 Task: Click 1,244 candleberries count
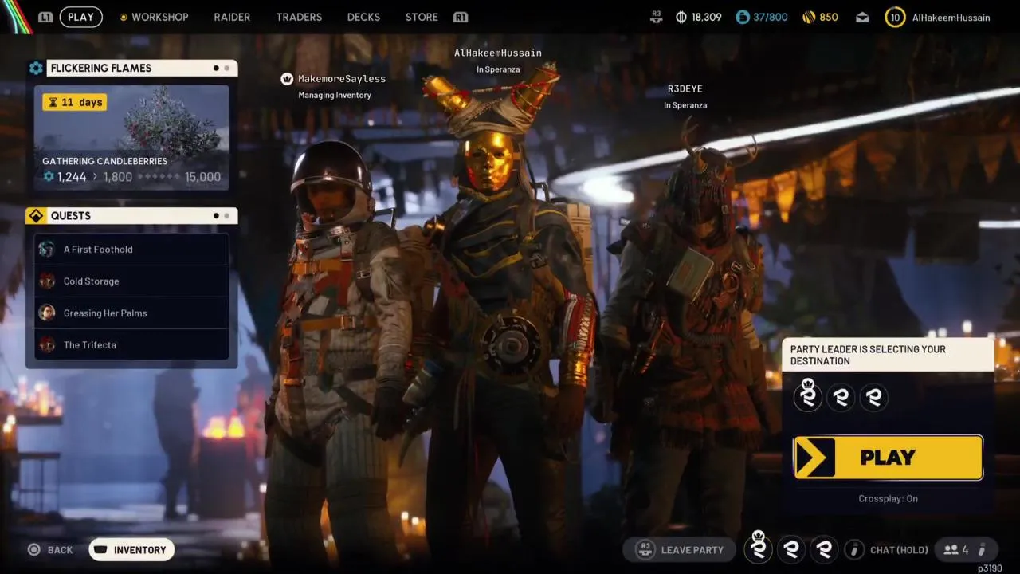pyautogui.click(x=72, y=177)
